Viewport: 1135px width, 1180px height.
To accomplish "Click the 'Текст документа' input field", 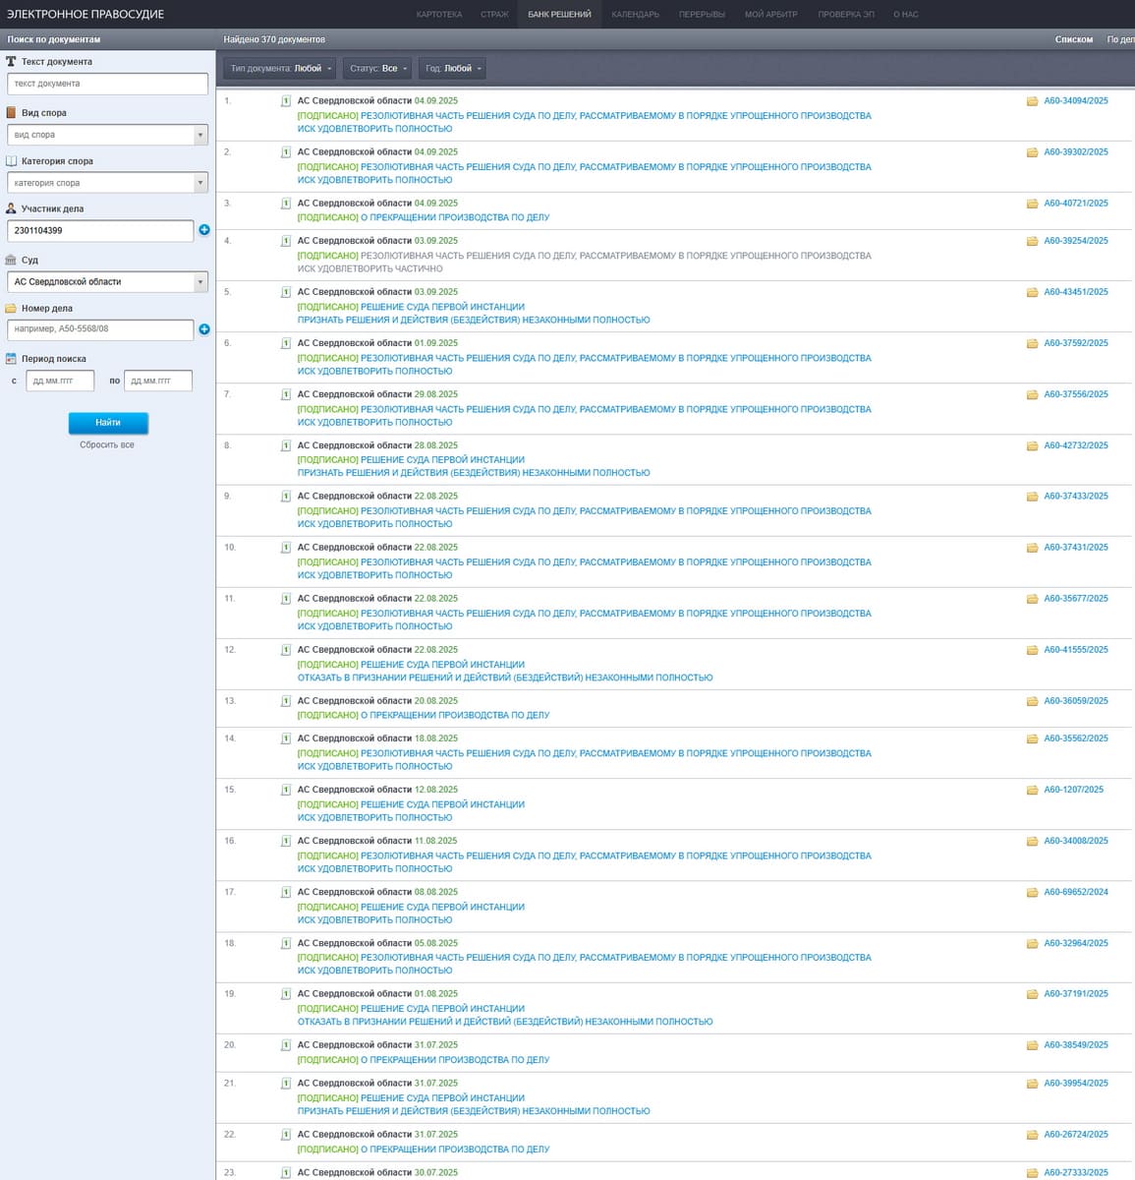I will (107, 84).
